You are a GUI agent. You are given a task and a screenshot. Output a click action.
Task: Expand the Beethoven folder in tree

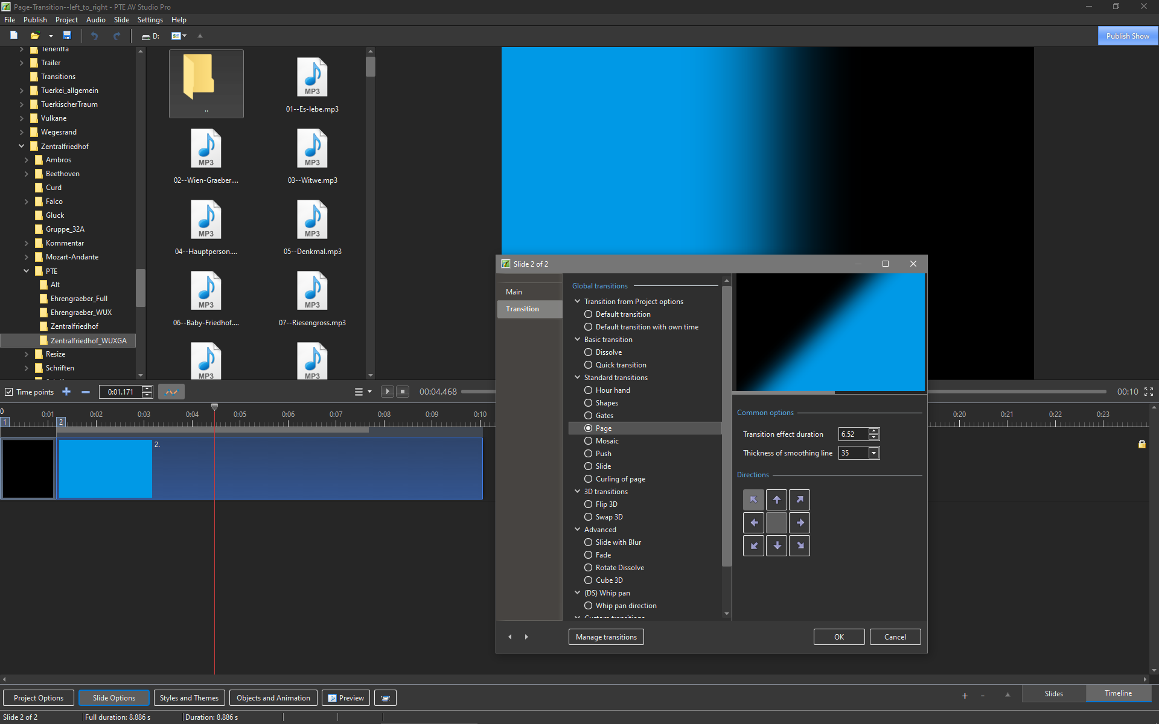pyautogui.click(x=27, y=174)
